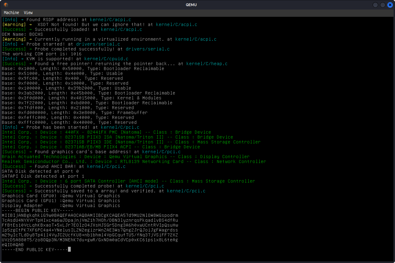
Task: Click 'Found graphics card's base address!' line
Action: tap(91, 152)
